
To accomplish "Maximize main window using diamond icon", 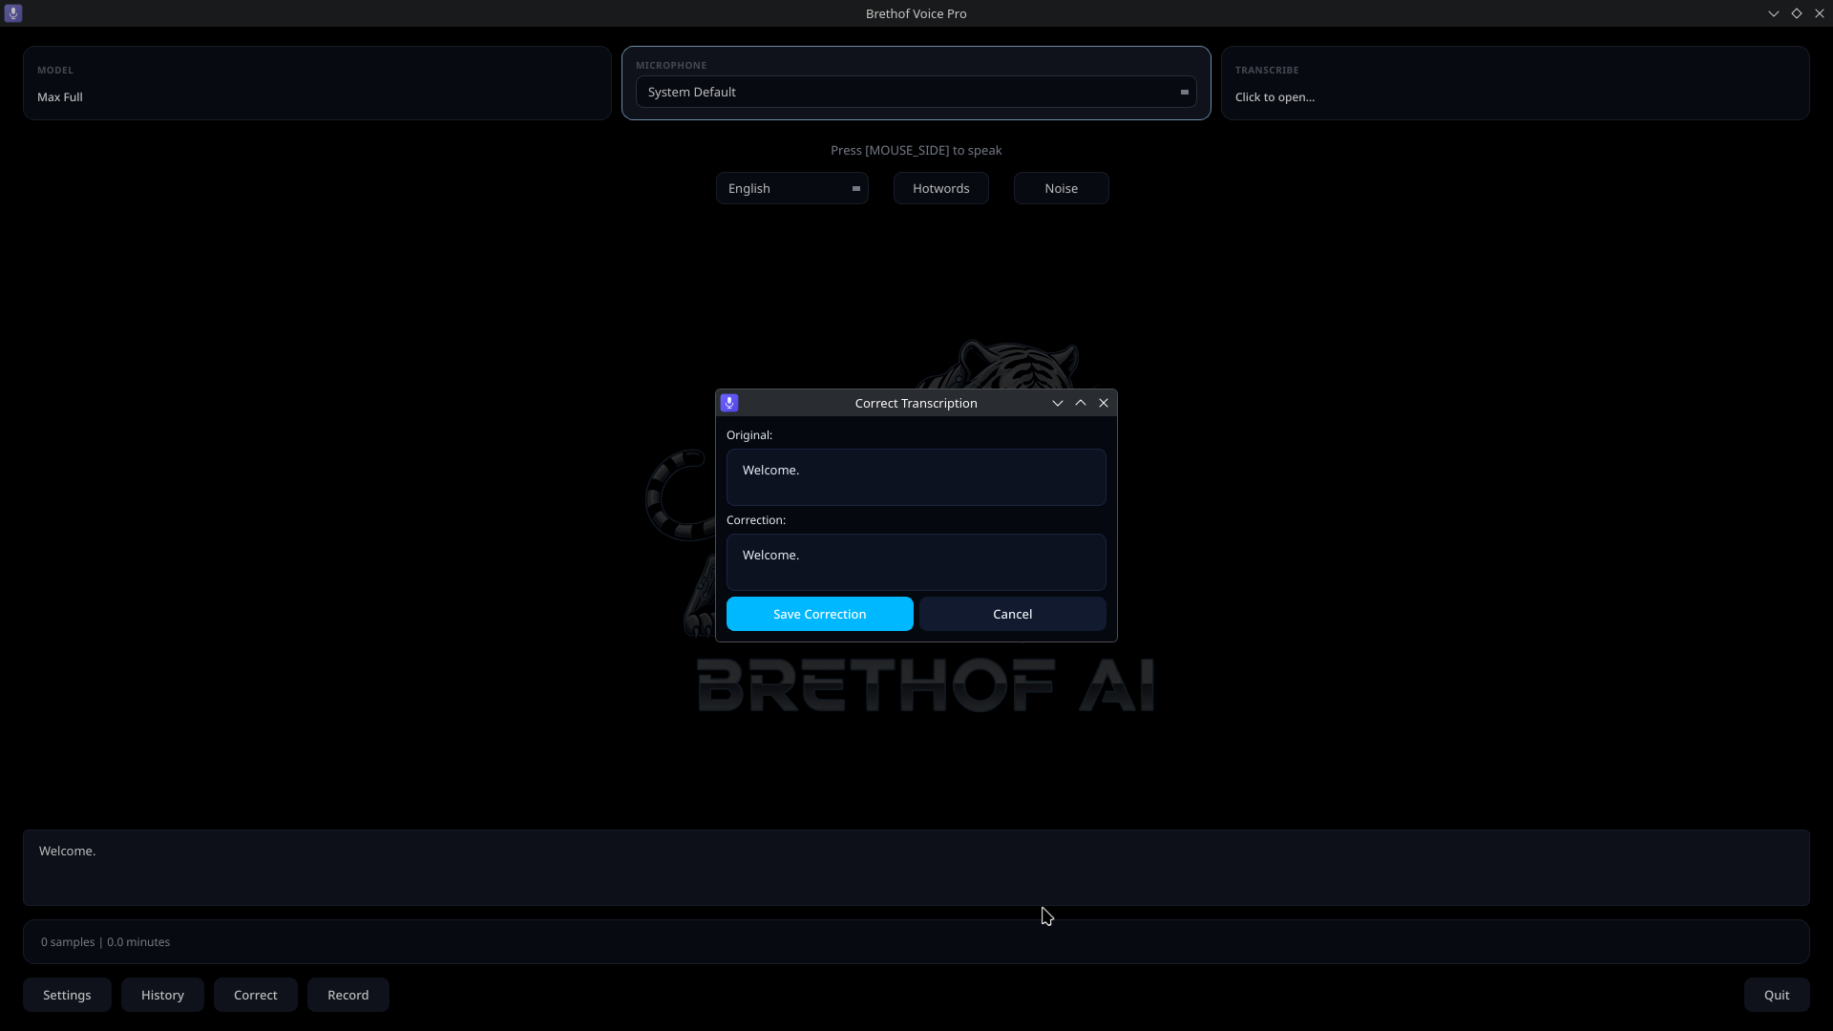I will (1797, 13).
